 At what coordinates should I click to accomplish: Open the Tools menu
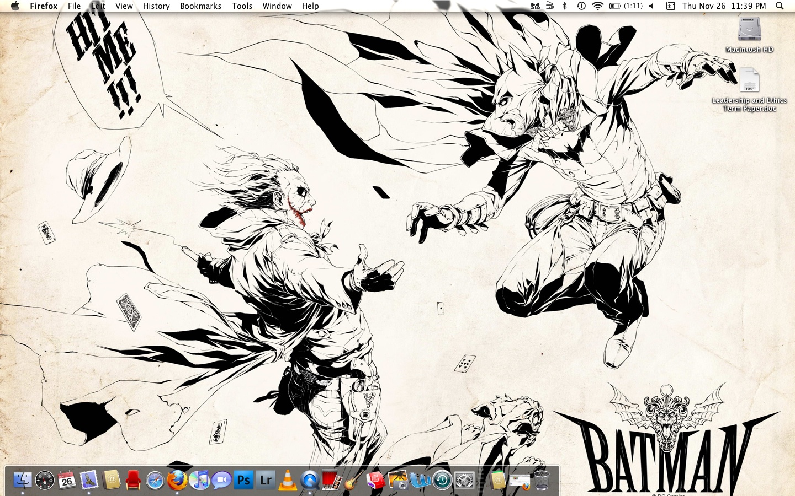pyautogui.click(x=242, y=6)
